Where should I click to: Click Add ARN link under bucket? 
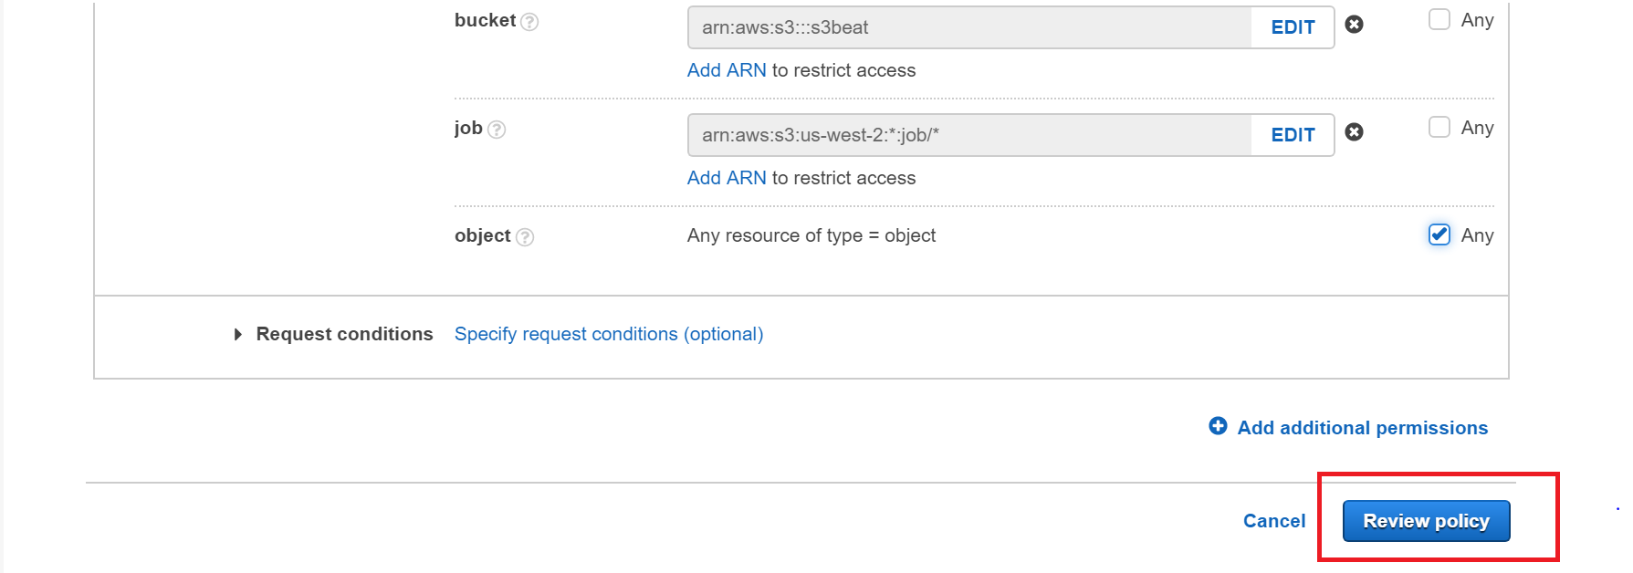727,70
